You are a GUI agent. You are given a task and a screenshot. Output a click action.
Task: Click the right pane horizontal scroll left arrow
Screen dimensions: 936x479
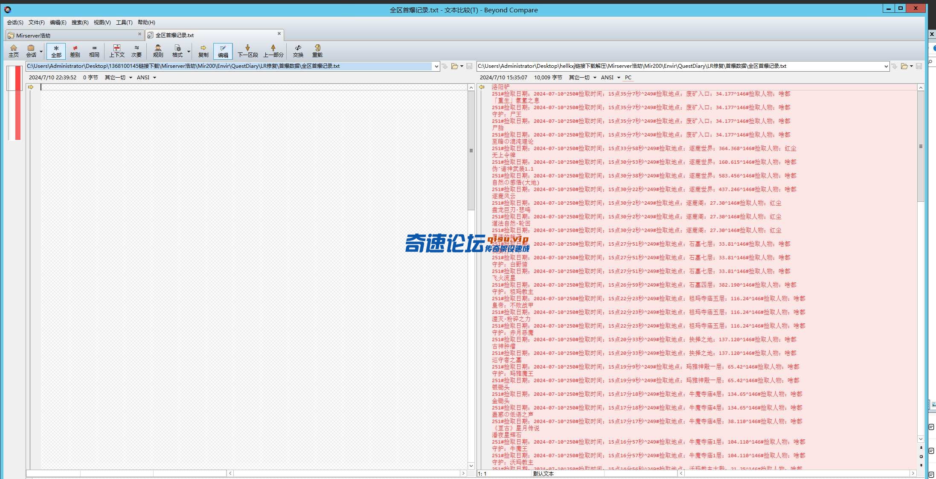pyautogui.click(x=681, y=473)
